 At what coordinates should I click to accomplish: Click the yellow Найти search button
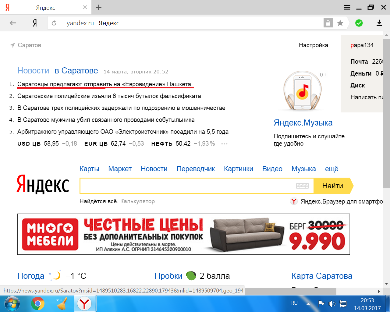click(333, 186)
